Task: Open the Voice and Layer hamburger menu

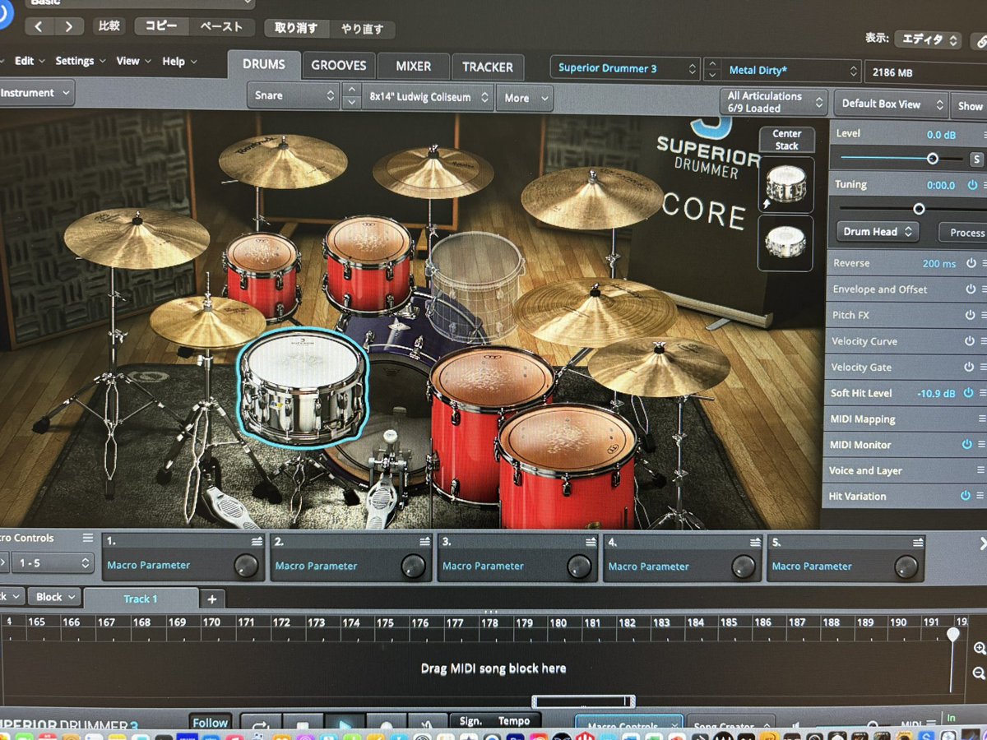Action: pyautogui.click(x=980, y=470)
